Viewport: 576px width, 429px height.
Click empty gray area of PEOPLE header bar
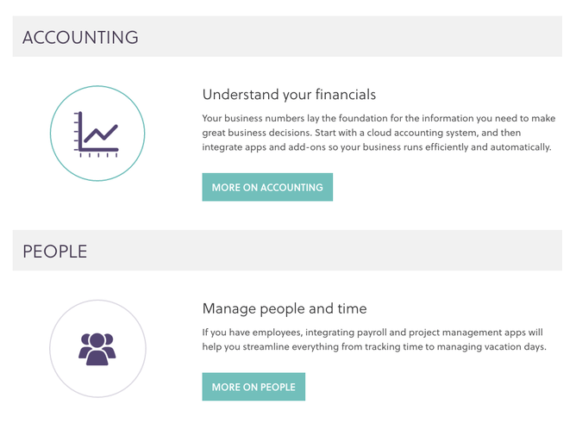coord(345,252)
